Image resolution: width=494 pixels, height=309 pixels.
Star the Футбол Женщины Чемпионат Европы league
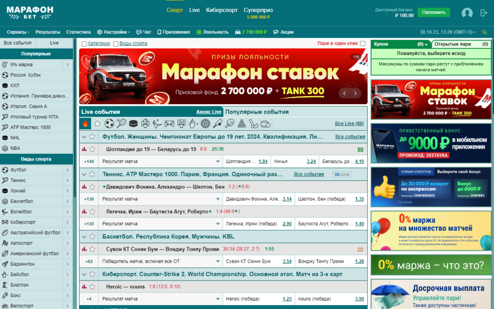click(x=92, y=136)
